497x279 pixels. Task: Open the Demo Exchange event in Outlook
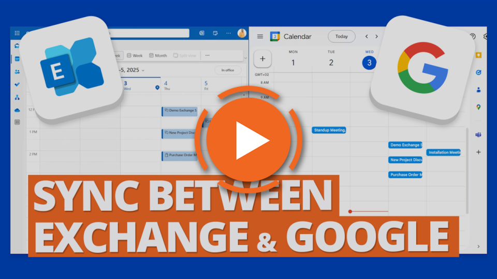(180, 111)
